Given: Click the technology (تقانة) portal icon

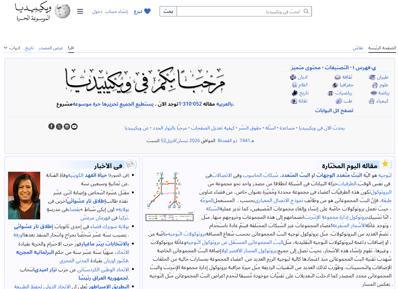Looking at the screenshot, I should pyautogui.click(x=293, y=101).
